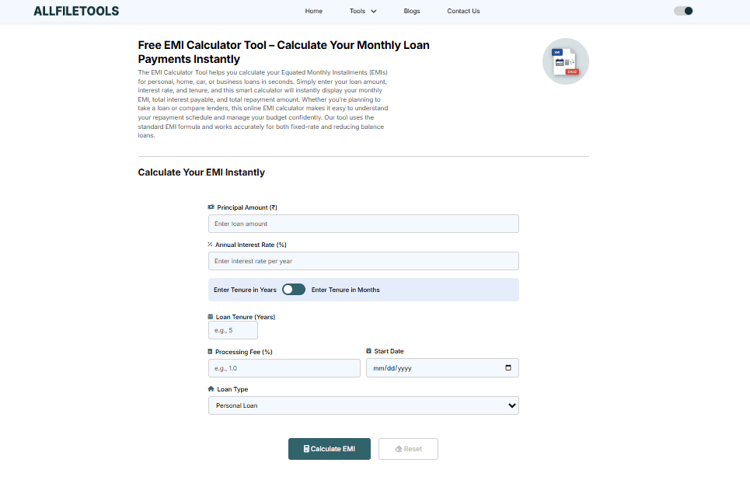Focus the Principal Amount input field
Screen dimensions: 750x480
click(x=363, y=224)
